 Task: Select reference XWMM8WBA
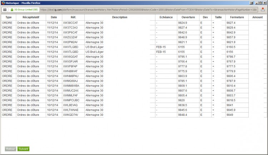(71, 86)
